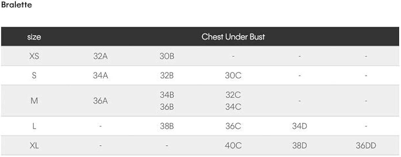Click the 38D cell
This screenshot has width=401, height=157.
[x=299, y=146]
